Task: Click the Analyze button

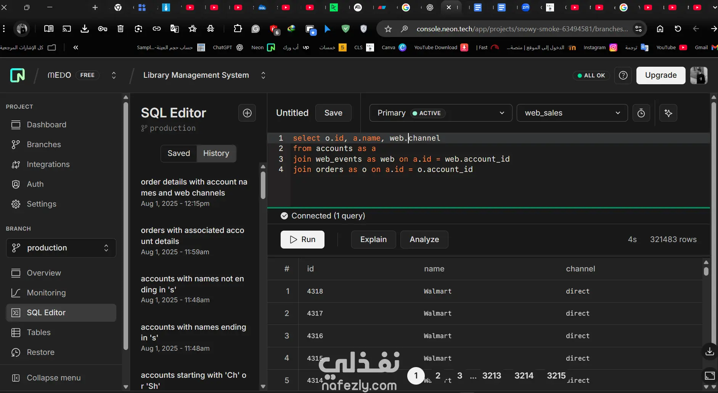Action: pyautogui.click(x=424, y=239)
